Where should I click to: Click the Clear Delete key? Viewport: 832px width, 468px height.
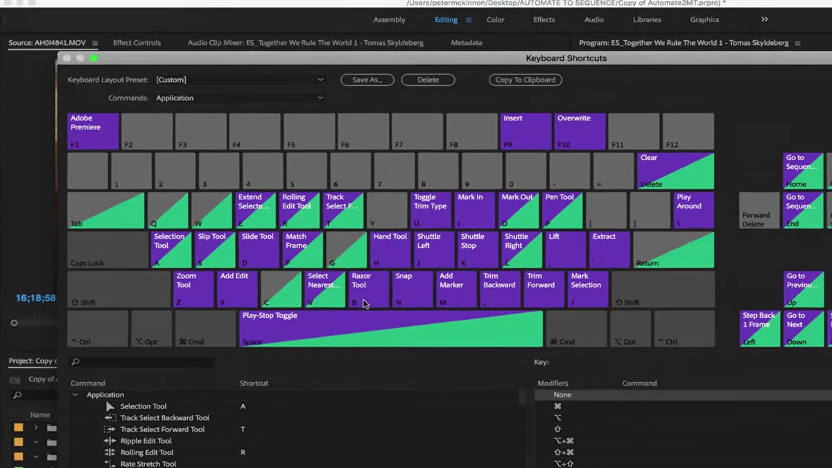coord(675,171)
